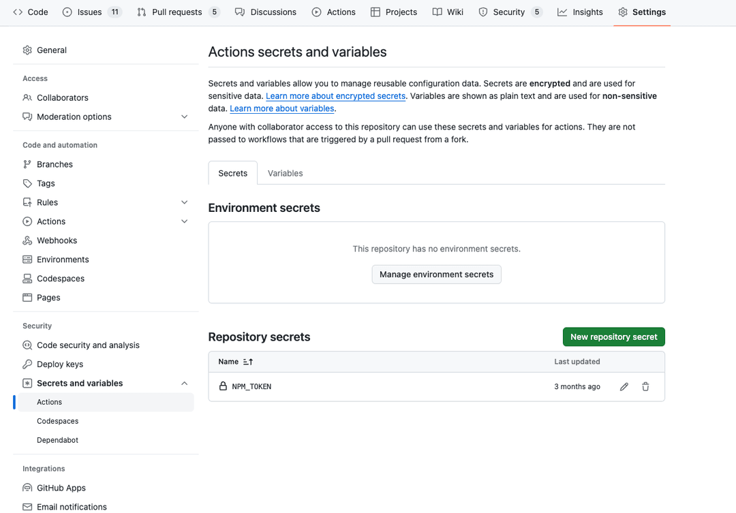Click New repository secret
The height and width of the screenshot is (513, 736).
pyautogui.click(x=613, y=337)
